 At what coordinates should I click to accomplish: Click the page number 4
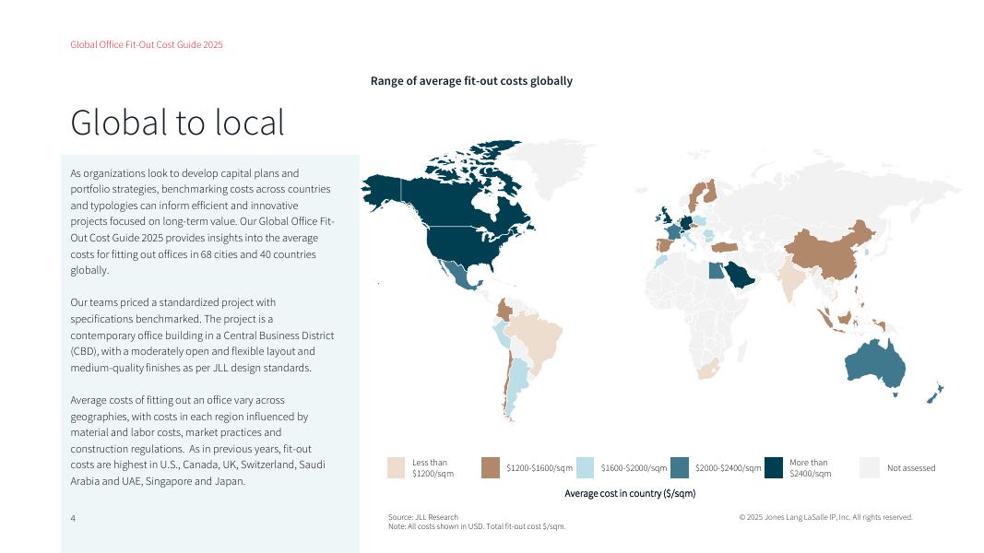[x=73, y=519]
